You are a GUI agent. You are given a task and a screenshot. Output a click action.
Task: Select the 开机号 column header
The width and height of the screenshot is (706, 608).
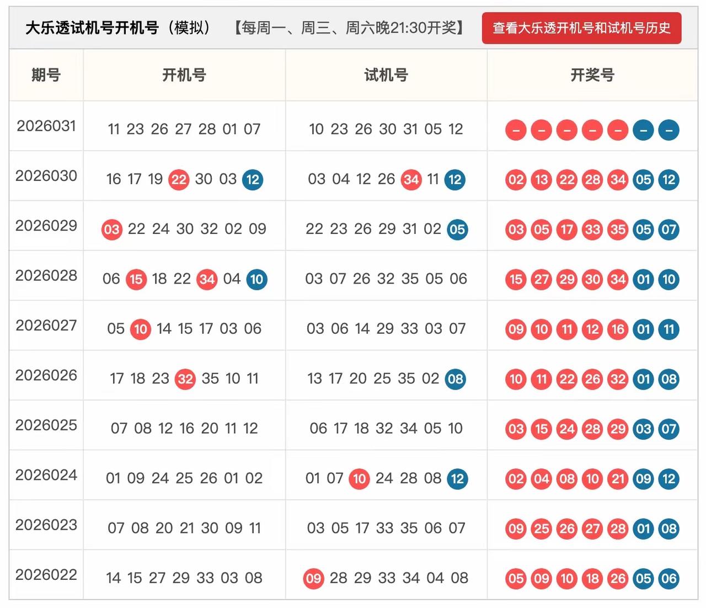tap(184, 76)
